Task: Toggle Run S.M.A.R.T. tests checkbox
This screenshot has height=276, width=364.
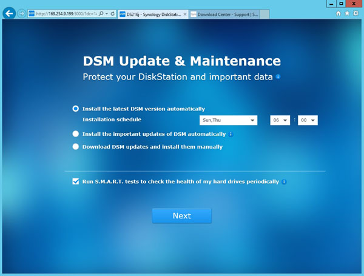Action: coord(75,181)
